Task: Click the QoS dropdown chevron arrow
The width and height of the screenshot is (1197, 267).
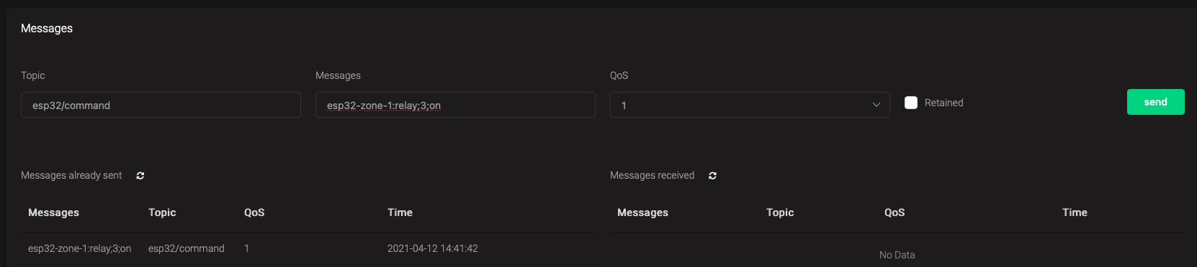Action: coord(877,105)
